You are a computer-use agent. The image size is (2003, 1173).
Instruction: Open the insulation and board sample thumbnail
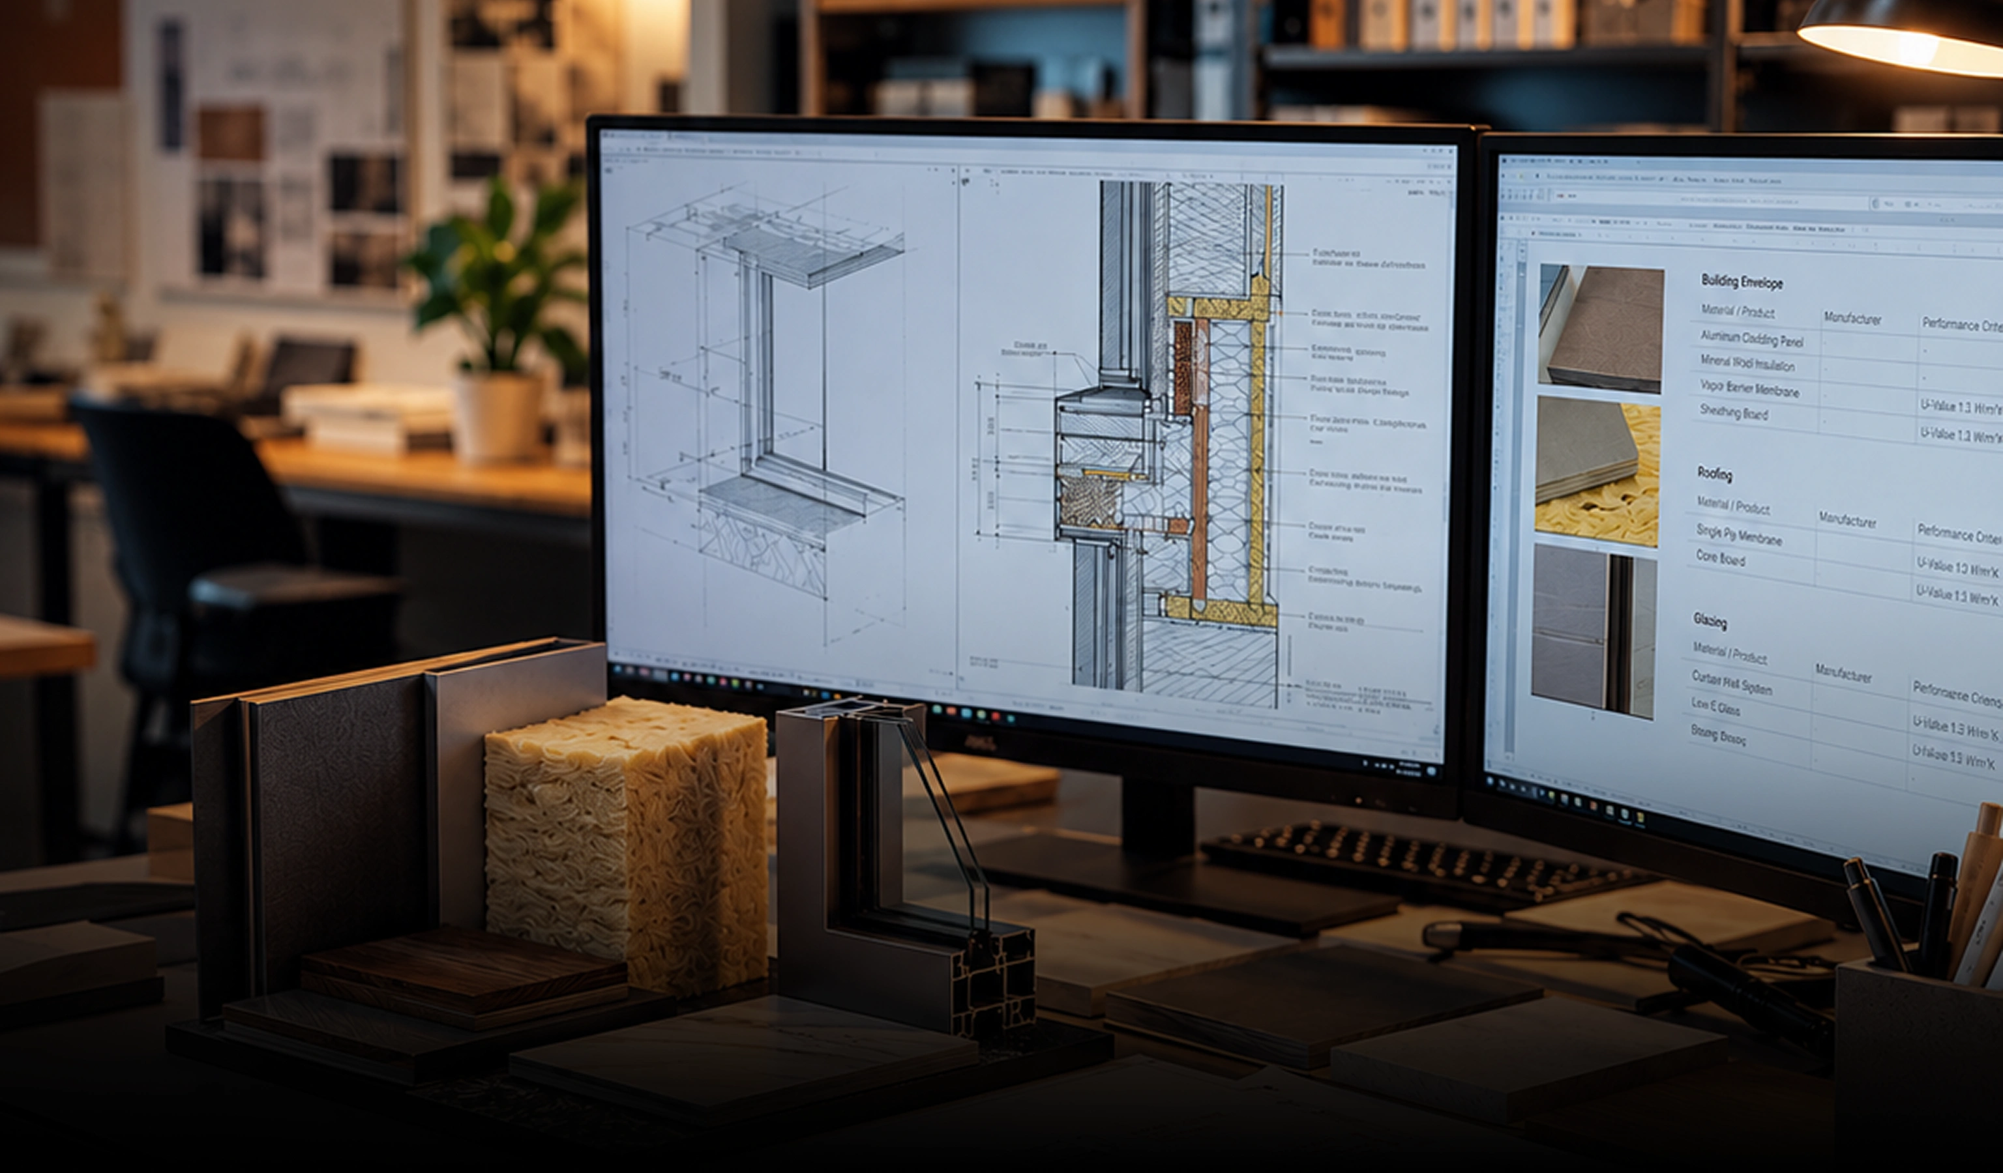point(1597,472)
